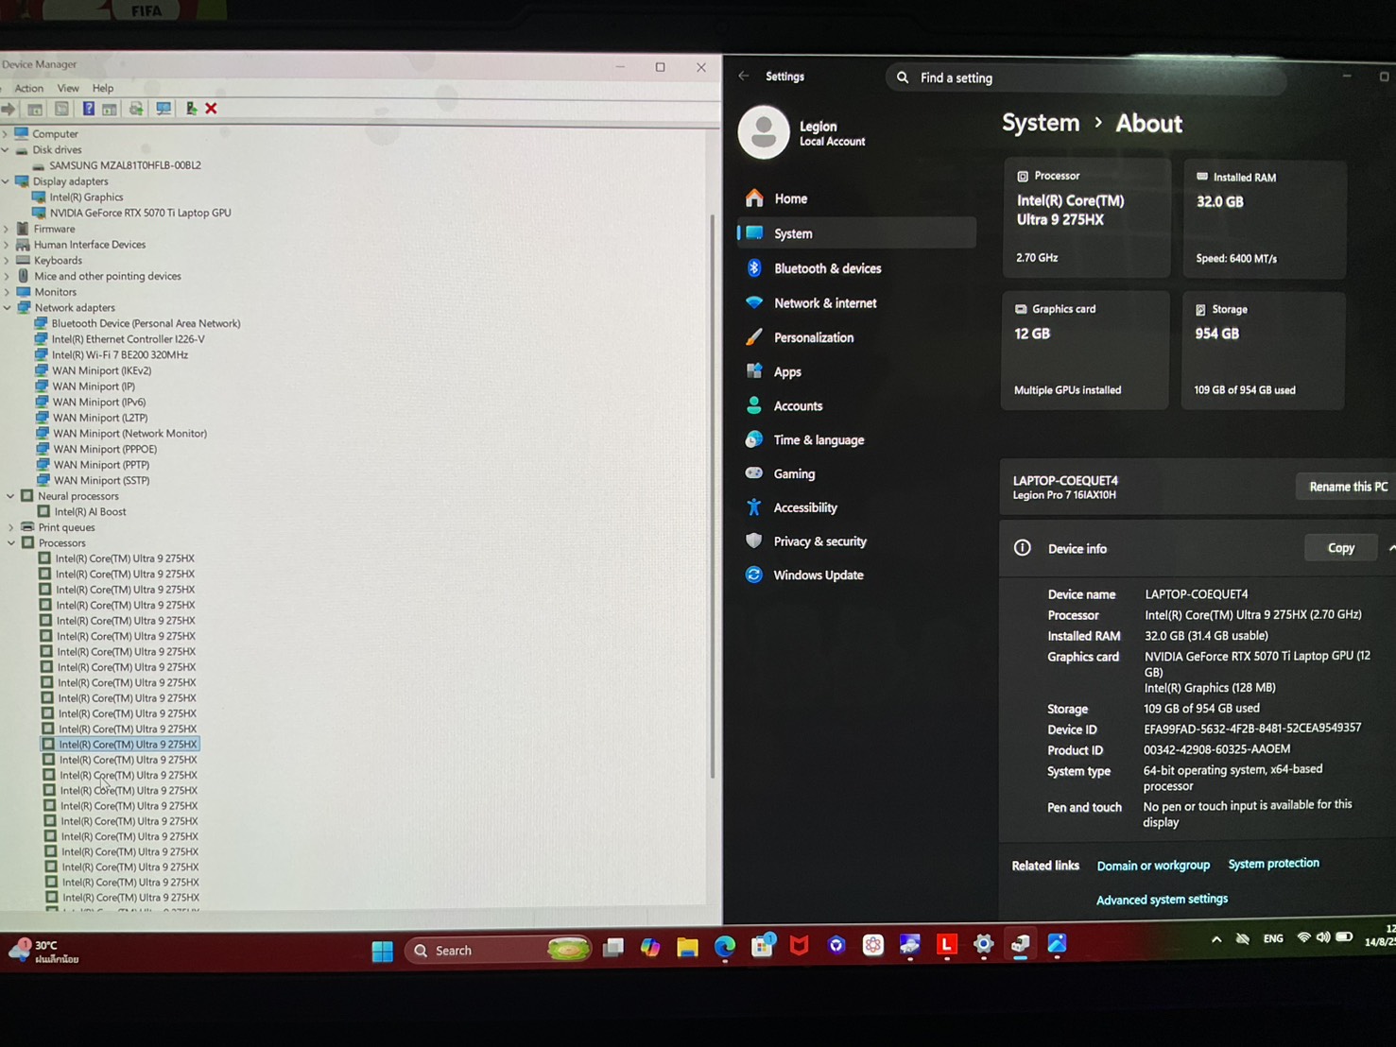Open Privacy & security settings
Screen dimensions: 1396x1047
(856, 541)
